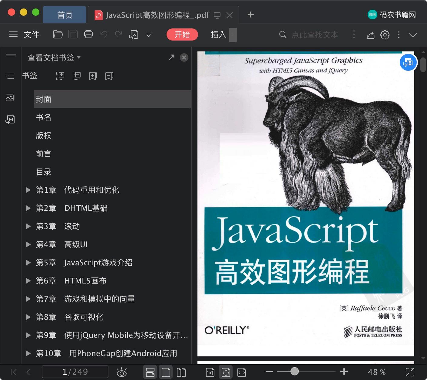Viewport: 427px width, 380px height.
Task: Open the settings gear icon
Action: [385, 35]
